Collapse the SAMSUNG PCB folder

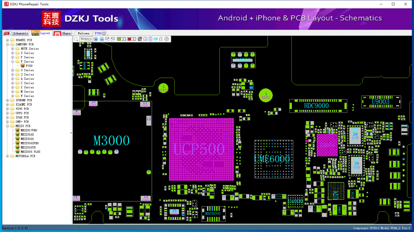click(7, 45)
